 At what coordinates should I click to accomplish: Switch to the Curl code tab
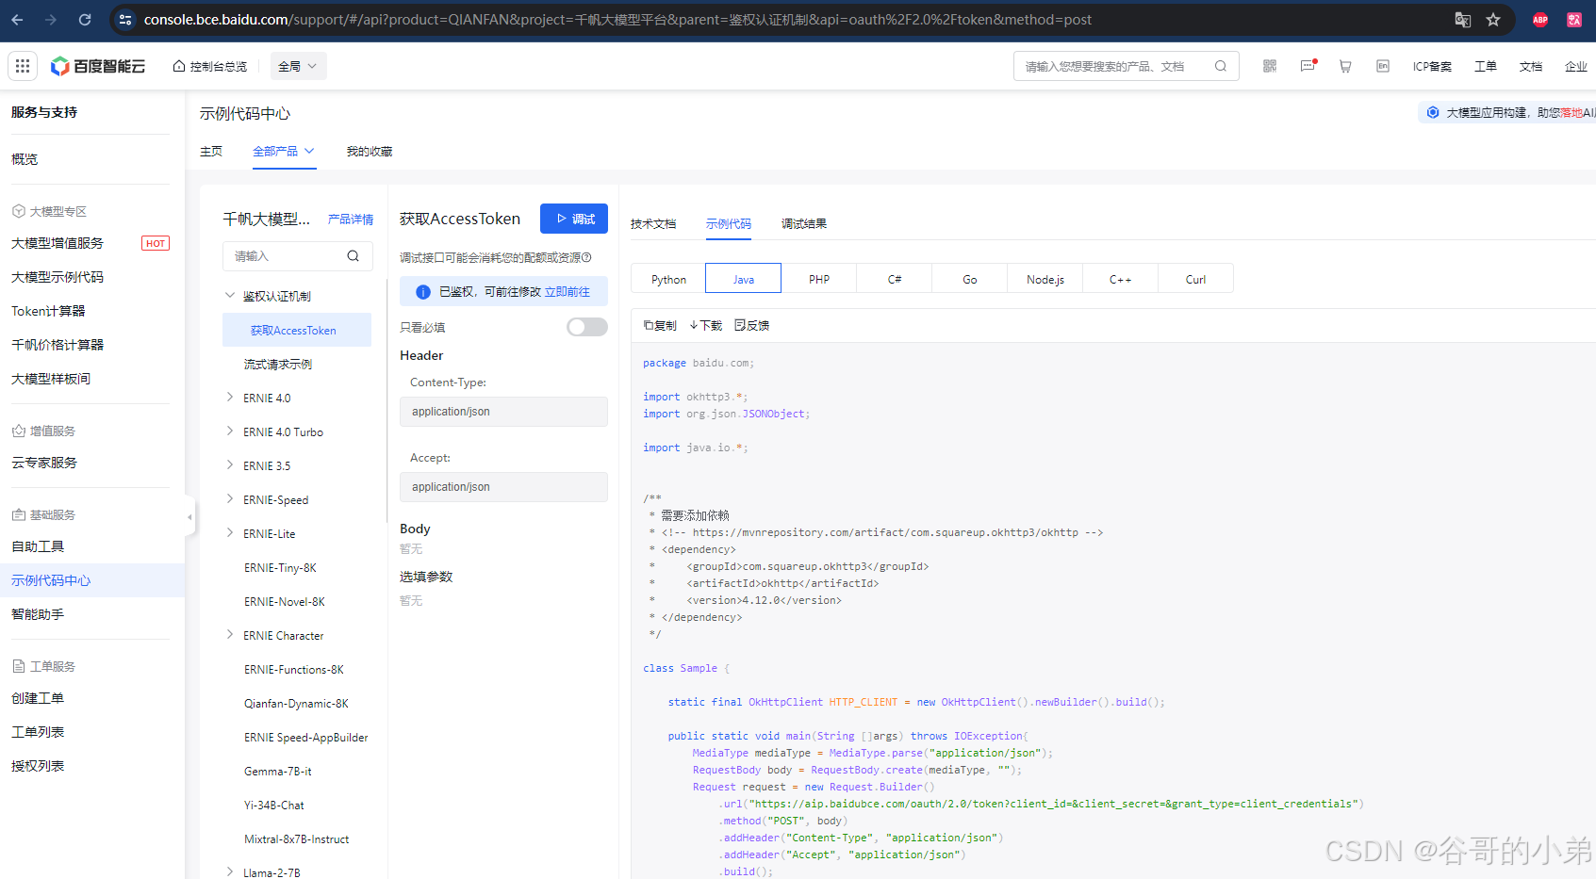[x=1195, y=279]
